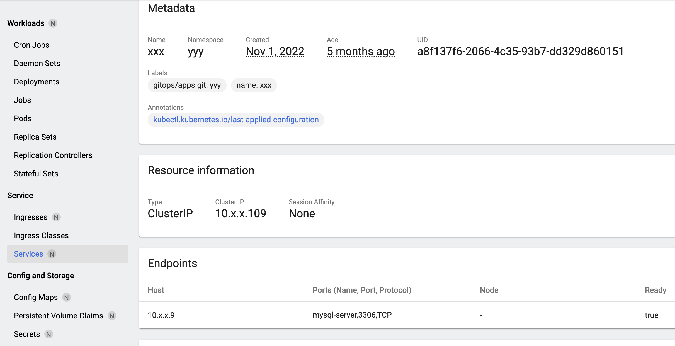
Task: Click the N badge beside Secrets
Action: tap(49, 334)
